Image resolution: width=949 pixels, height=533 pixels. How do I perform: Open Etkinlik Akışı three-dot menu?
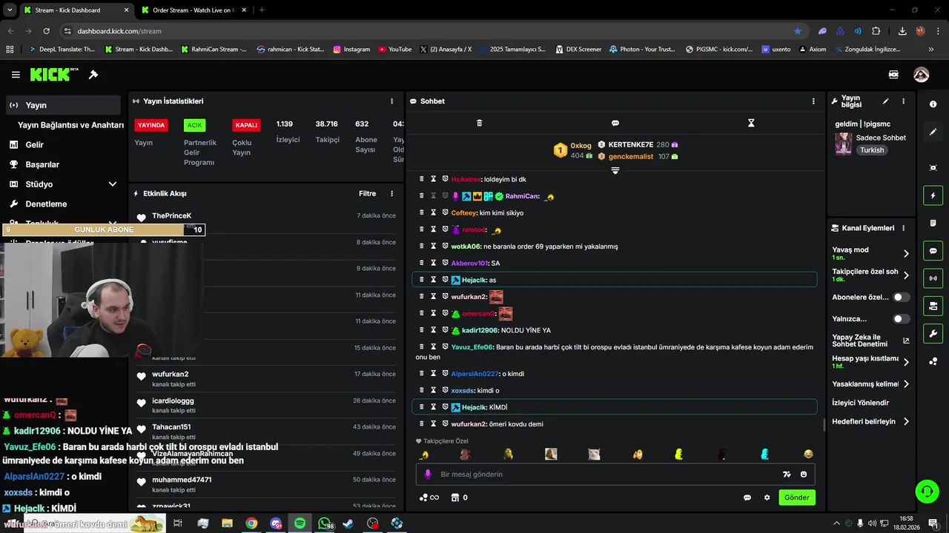point(392,194)
